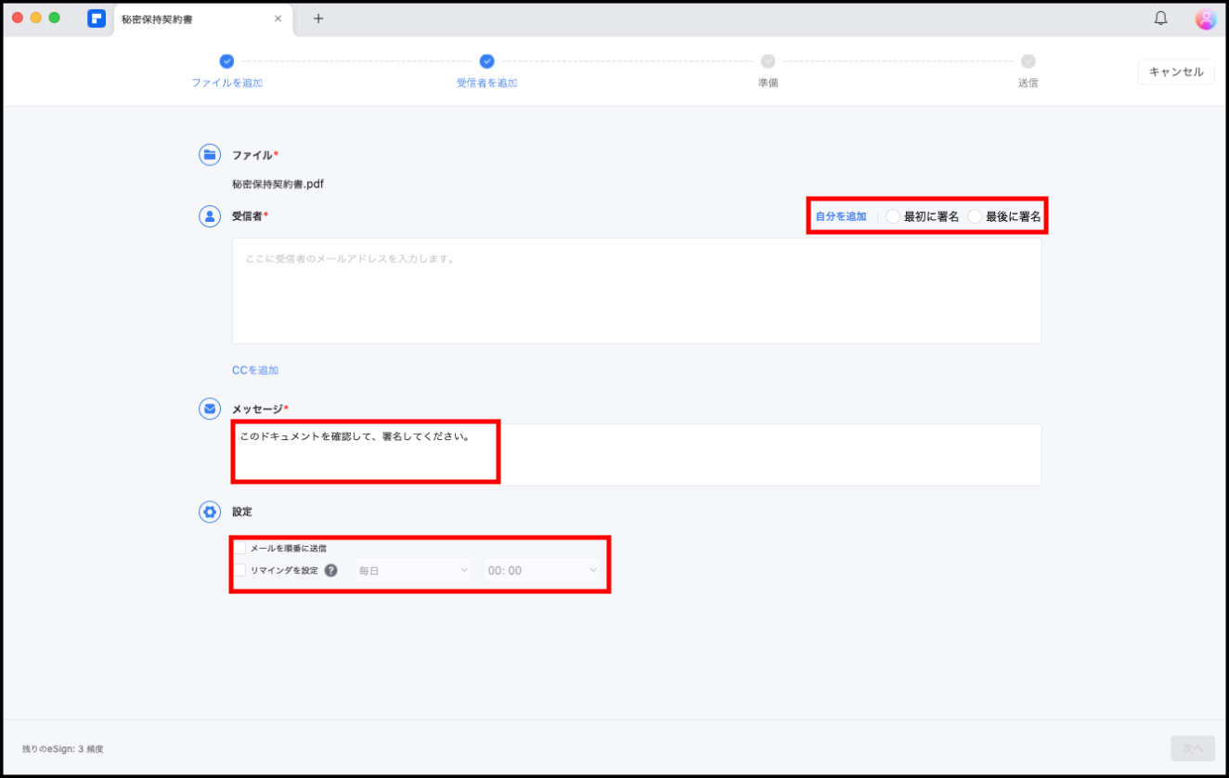Enable メールを順番に送信 checkbox
Screen dimensions: 1229x778
coord(239,548)
